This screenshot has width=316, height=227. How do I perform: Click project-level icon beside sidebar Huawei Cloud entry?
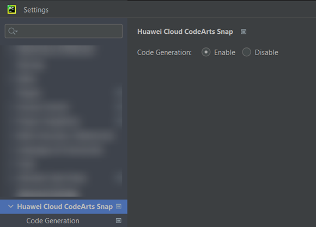click(119, 206)
